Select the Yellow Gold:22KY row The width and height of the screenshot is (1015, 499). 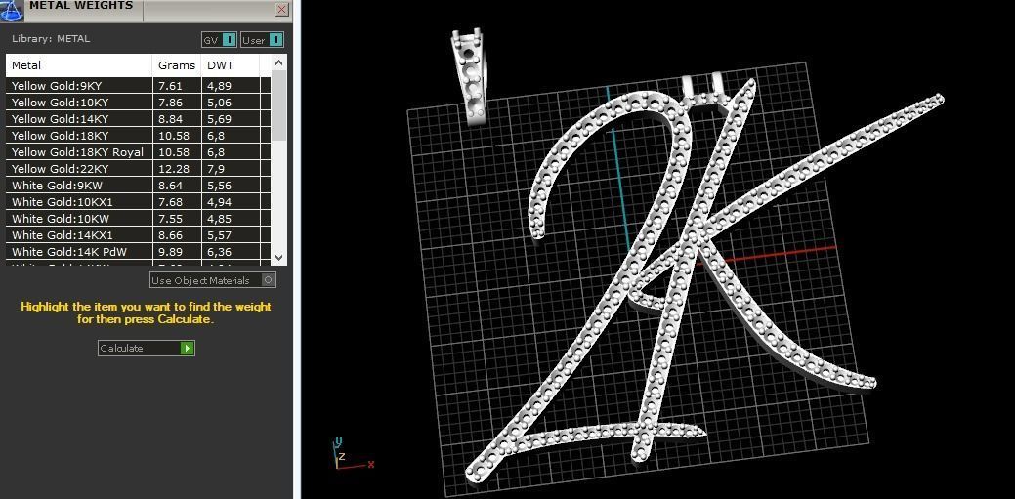pyautogui.click(x=139, y=169)
